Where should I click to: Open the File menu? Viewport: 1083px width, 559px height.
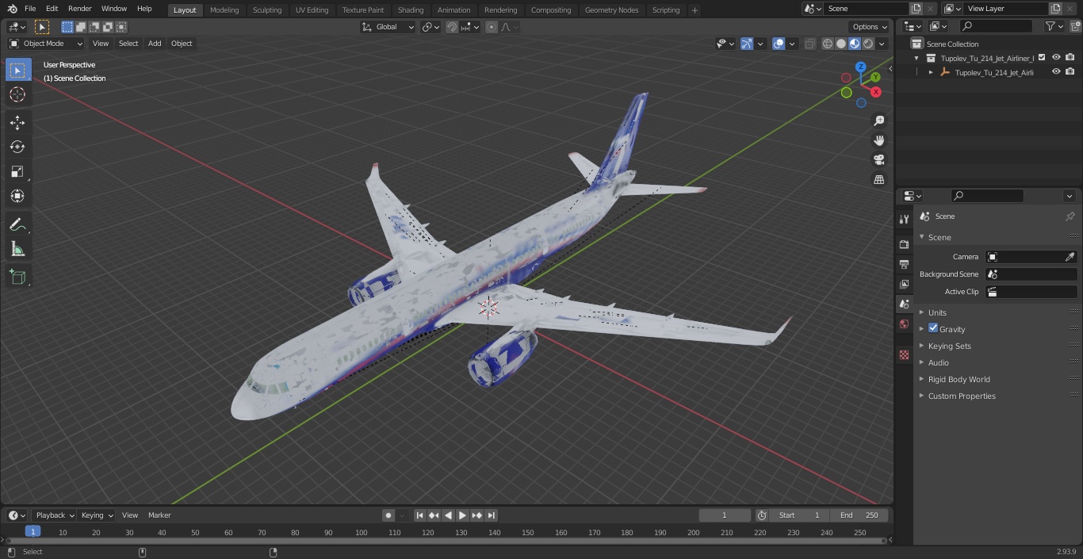[x=30, y=9]
